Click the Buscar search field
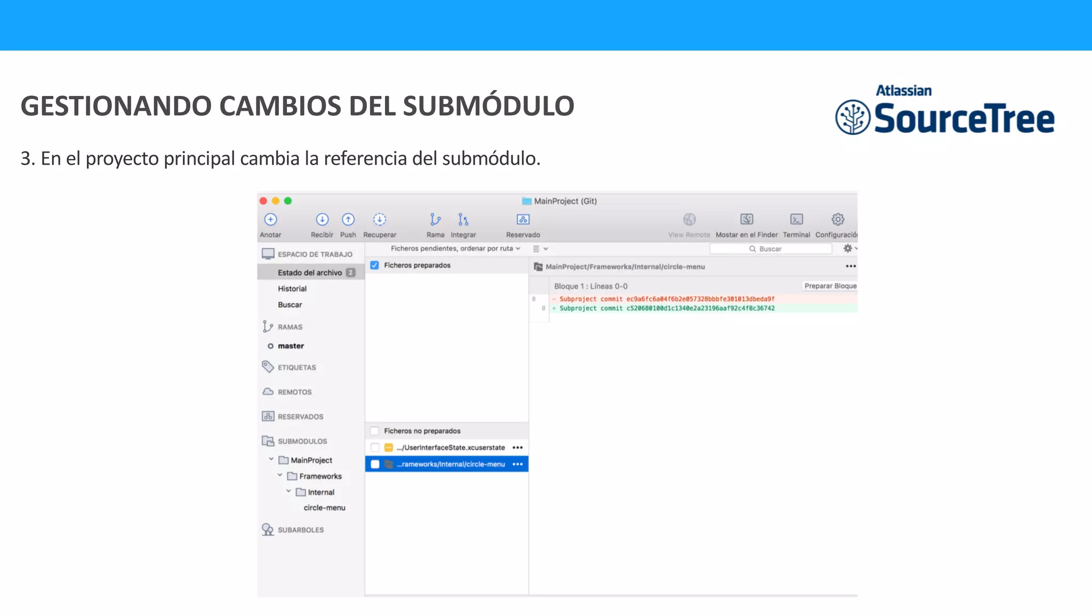1092x614 pixels. coord(770,249)
